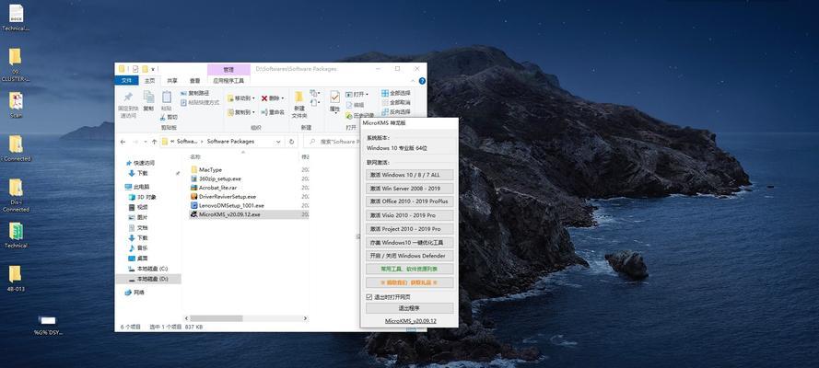Click the Up one level arrow
This screenshot has height=368, width=819.
click(154, 142)
